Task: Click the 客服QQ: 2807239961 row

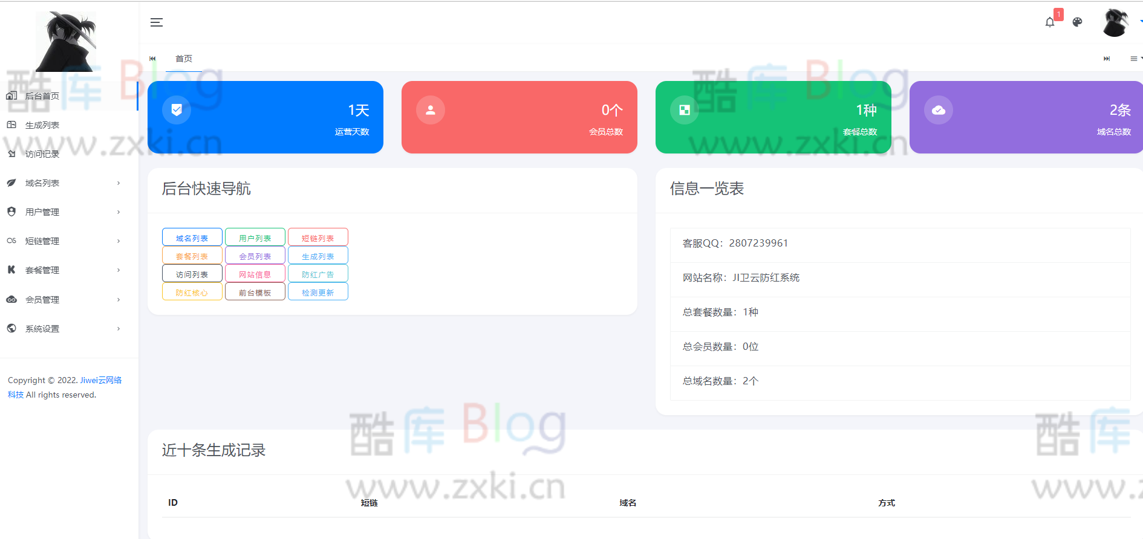Action: (900, 245)
